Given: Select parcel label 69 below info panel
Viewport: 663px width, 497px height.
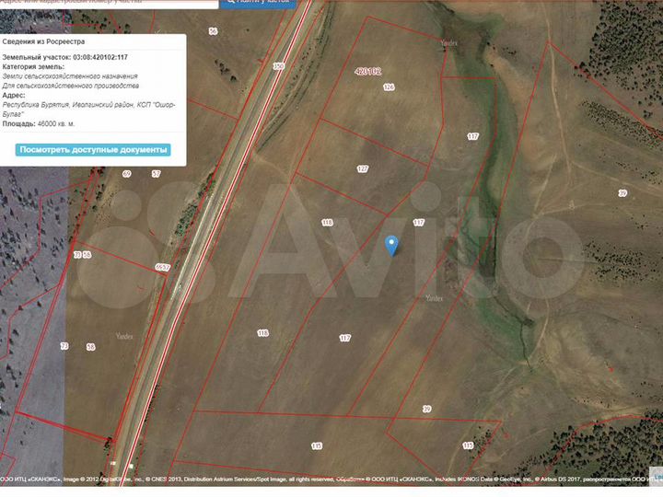Looking at the screenshot, I should (127, 173).
